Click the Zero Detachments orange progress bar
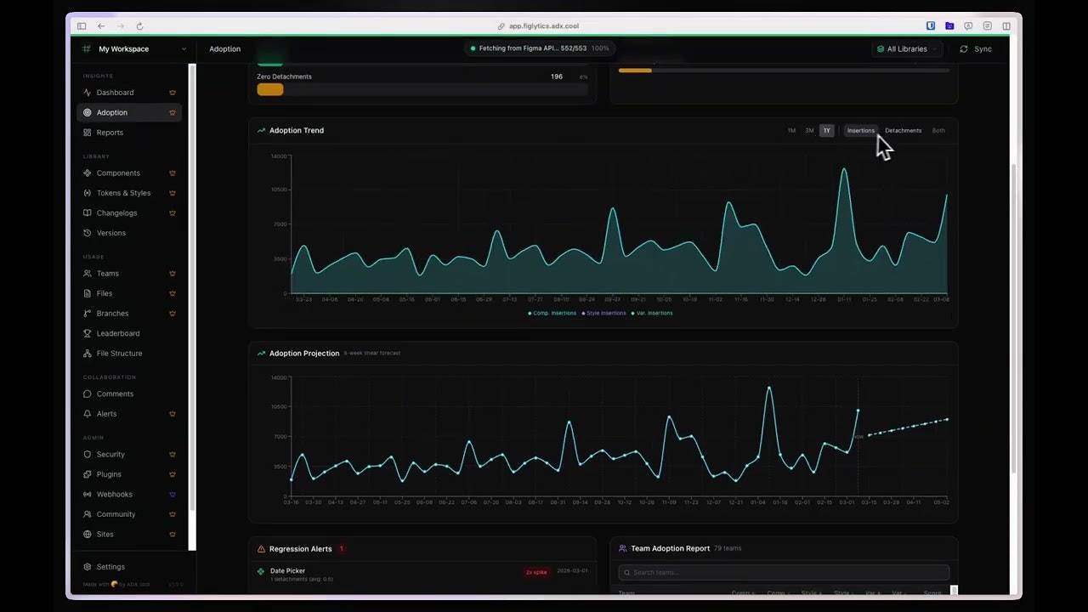 pos(270,89)
